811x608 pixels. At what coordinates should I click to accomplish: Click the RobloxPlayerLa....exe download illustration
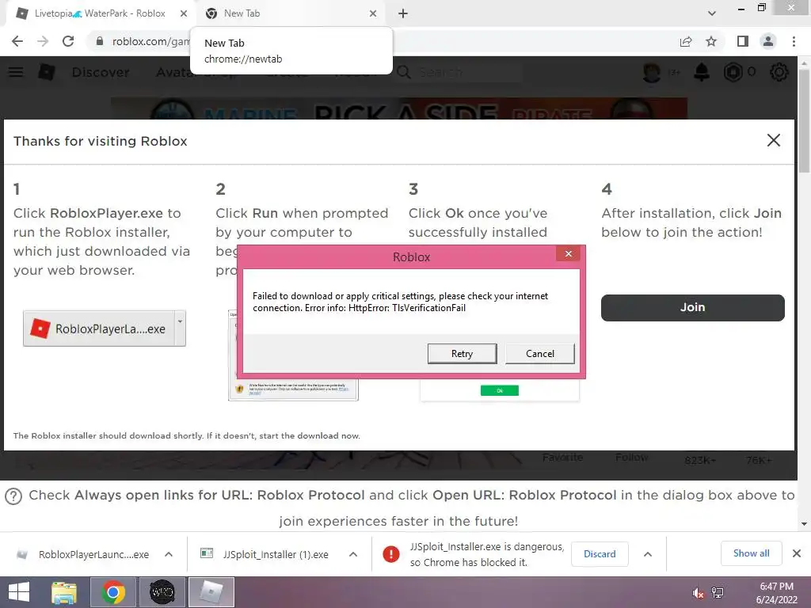click(104, 329)
